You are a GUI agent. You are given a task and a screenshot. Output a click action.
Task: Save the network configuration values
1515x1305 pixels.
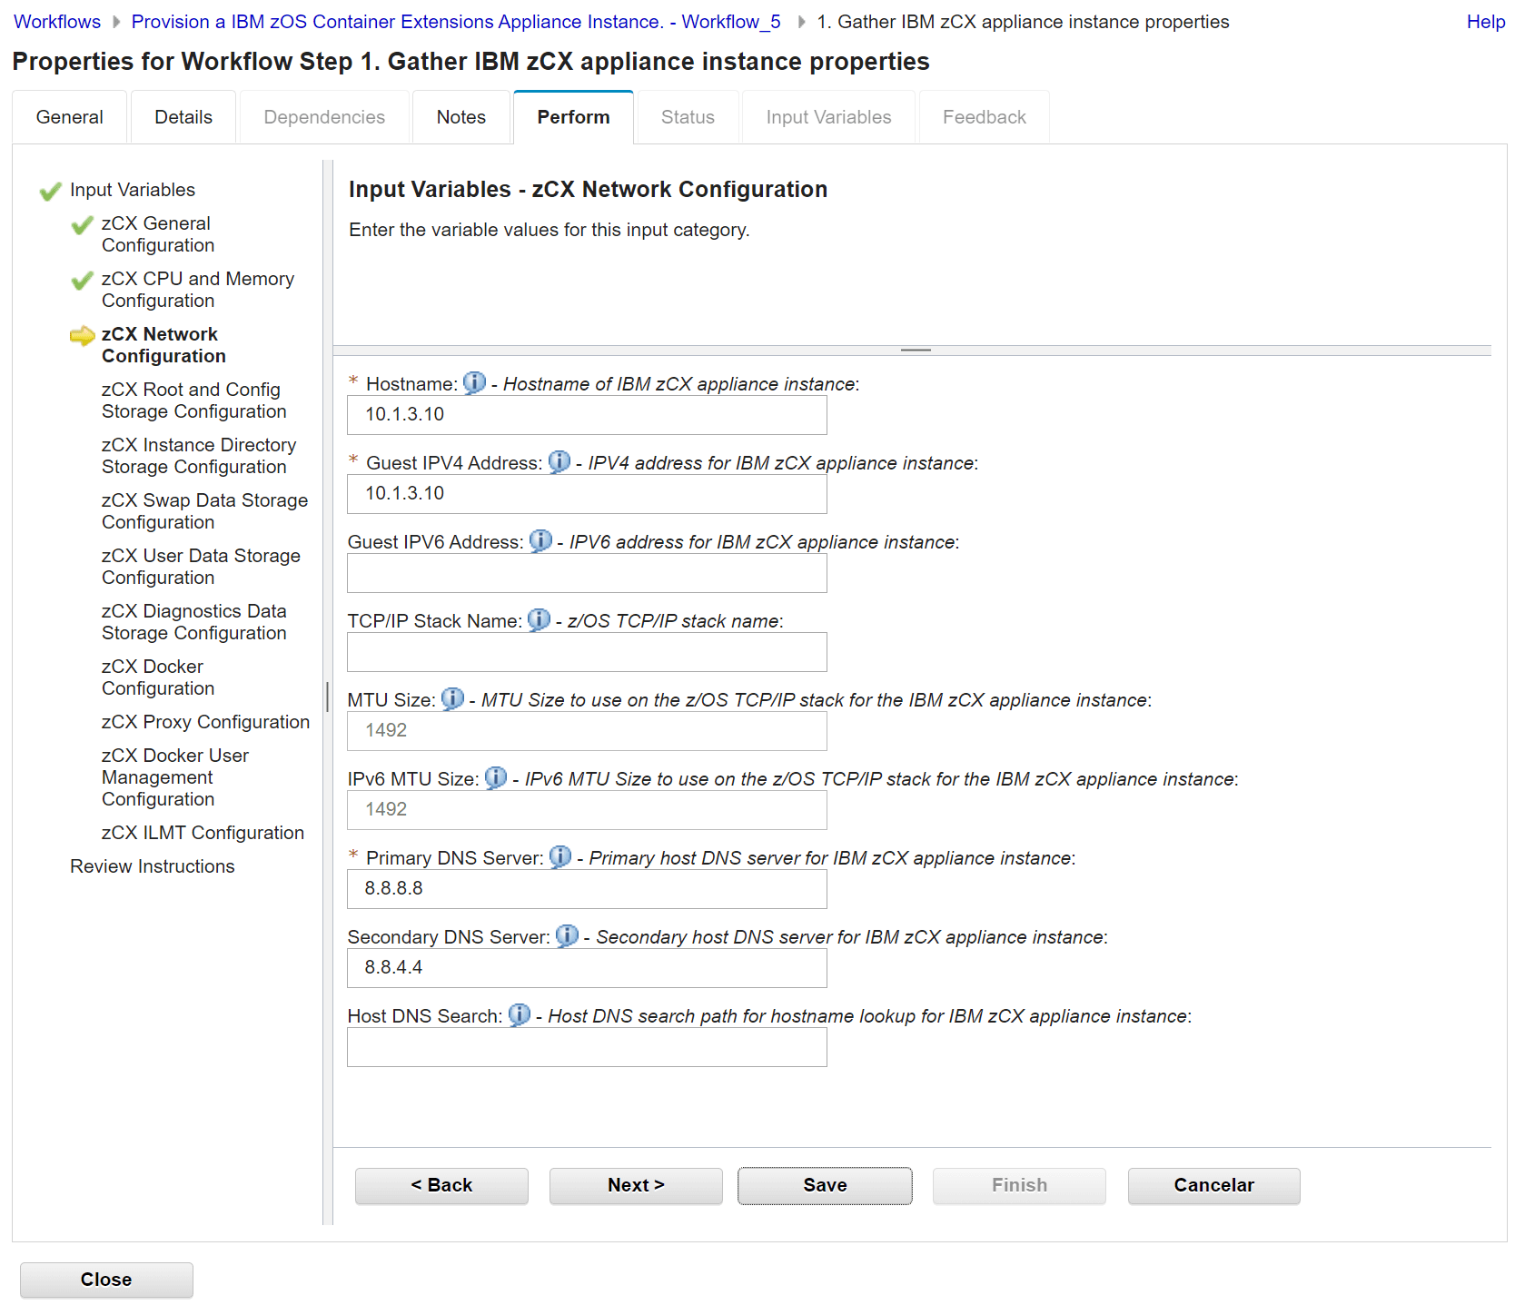(x=824, y=1185)
